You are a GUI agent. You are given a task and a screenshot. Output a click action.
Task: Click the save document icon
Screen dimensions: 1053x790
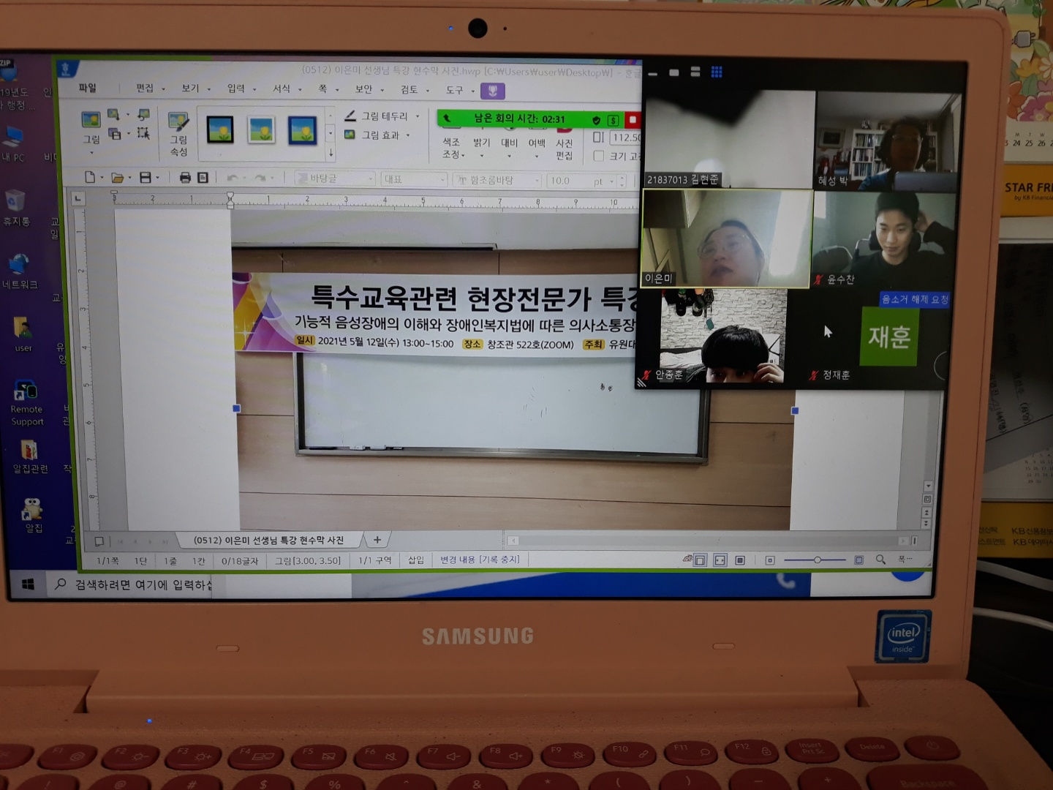click(x=146, y=178)
